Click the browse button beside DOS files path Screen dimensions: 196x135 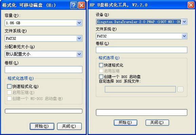180,89
